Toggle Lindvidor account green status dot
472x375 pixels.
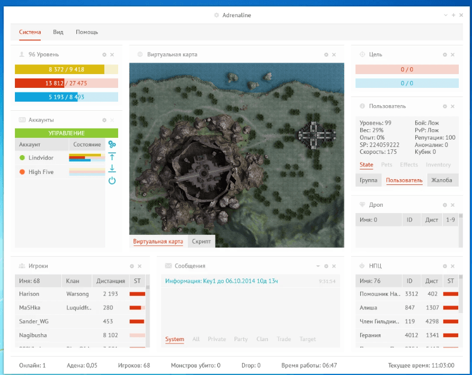(x=22, y=158)
